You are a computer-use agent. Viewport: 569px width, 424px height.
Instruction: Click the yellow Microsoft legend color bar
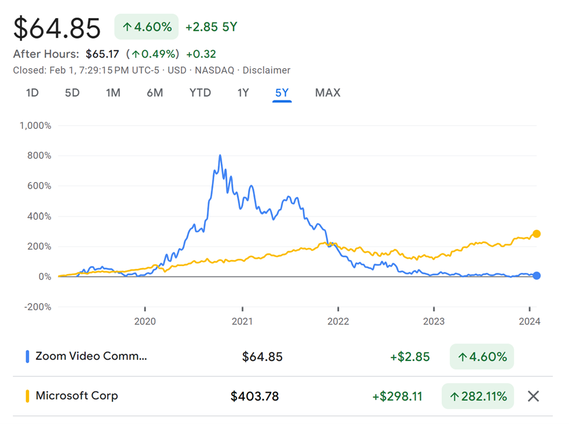point(27,396)
